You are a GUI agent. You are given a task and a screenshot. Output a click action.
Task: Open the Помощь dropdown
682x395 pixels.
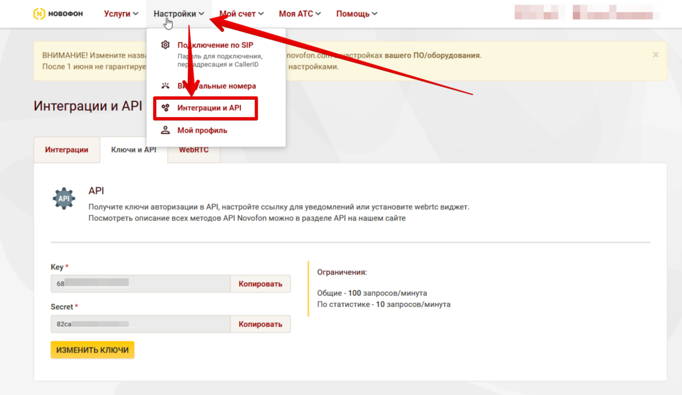pos(356,14)
